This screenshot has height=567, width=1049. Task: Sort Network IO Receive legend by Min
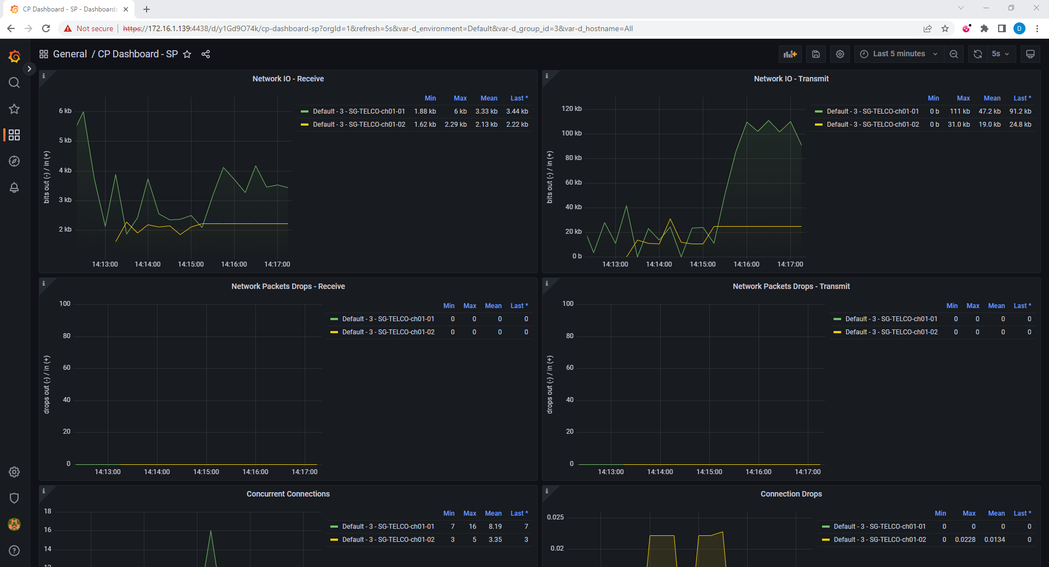pyautogui.click(x=430, y=98)
